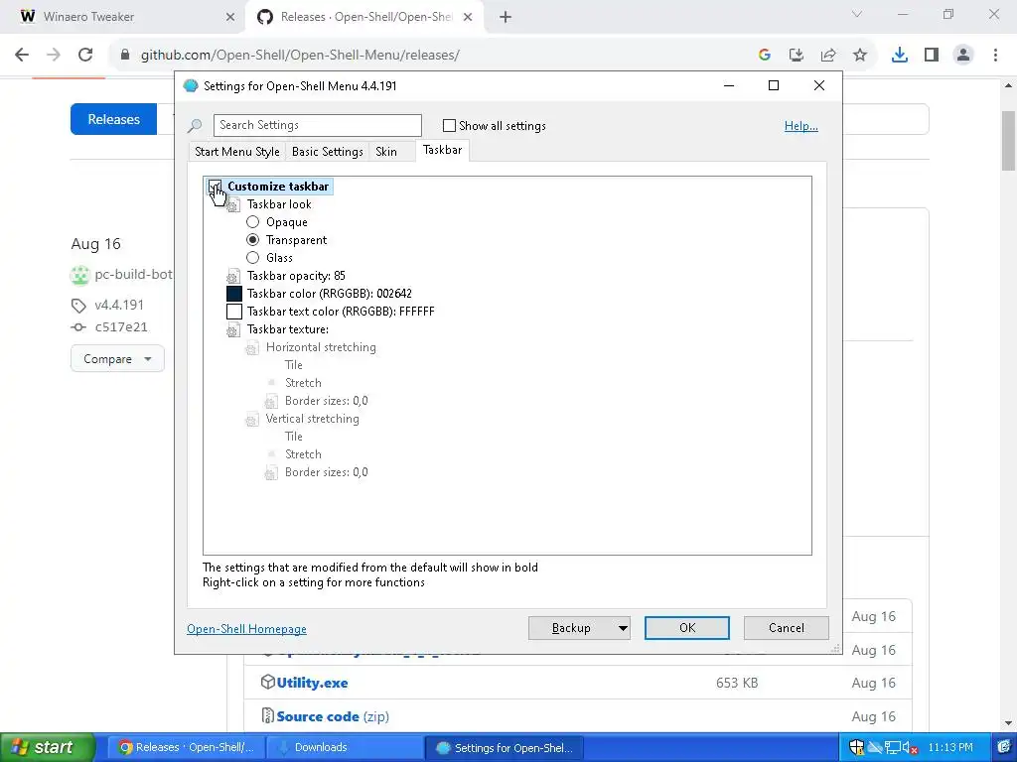Click the Taskbar text color swatch FFFFFF
This screenshot has height=762, width=1017.
pos(234,312)
